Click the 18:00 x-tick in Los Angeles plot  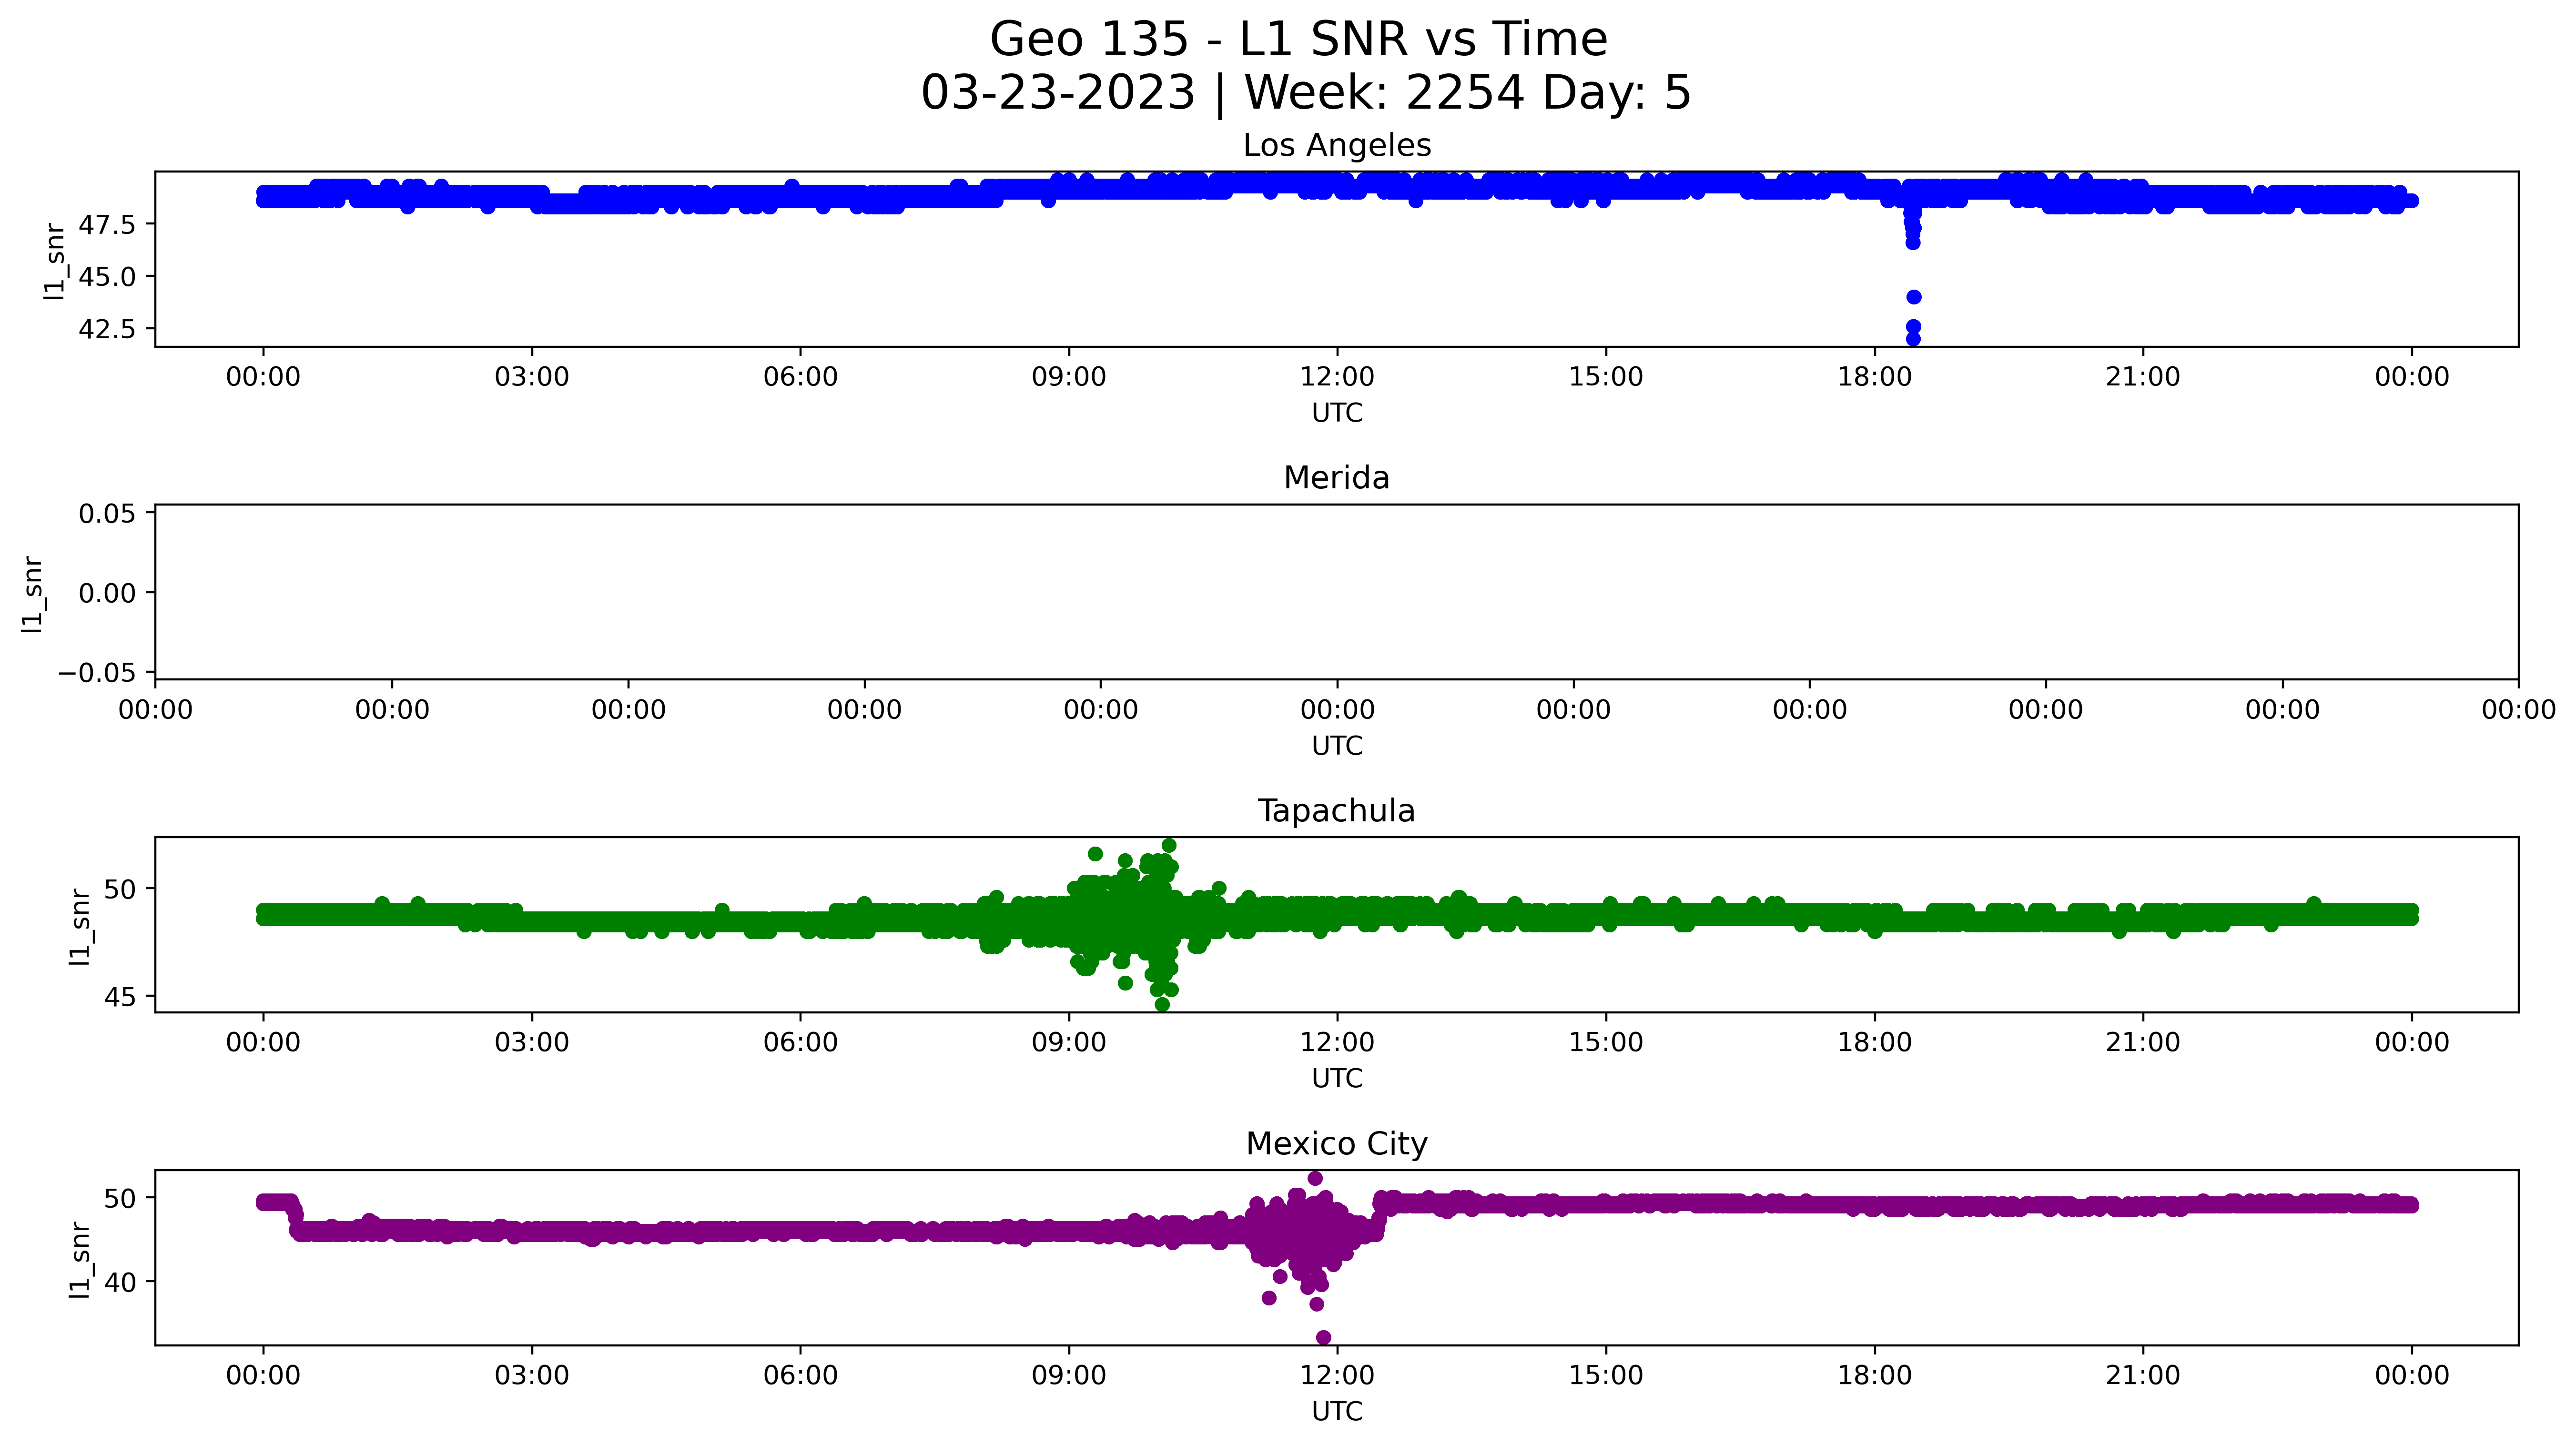coord(1874,377)
